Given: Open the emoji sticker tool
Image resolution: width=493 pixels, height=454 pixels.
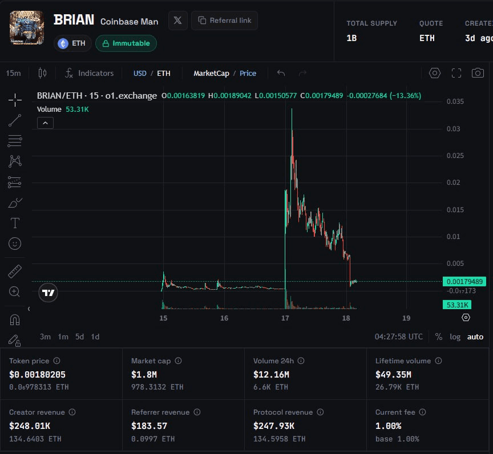Looking at the screenshot, I should click(x=15, y=244).
